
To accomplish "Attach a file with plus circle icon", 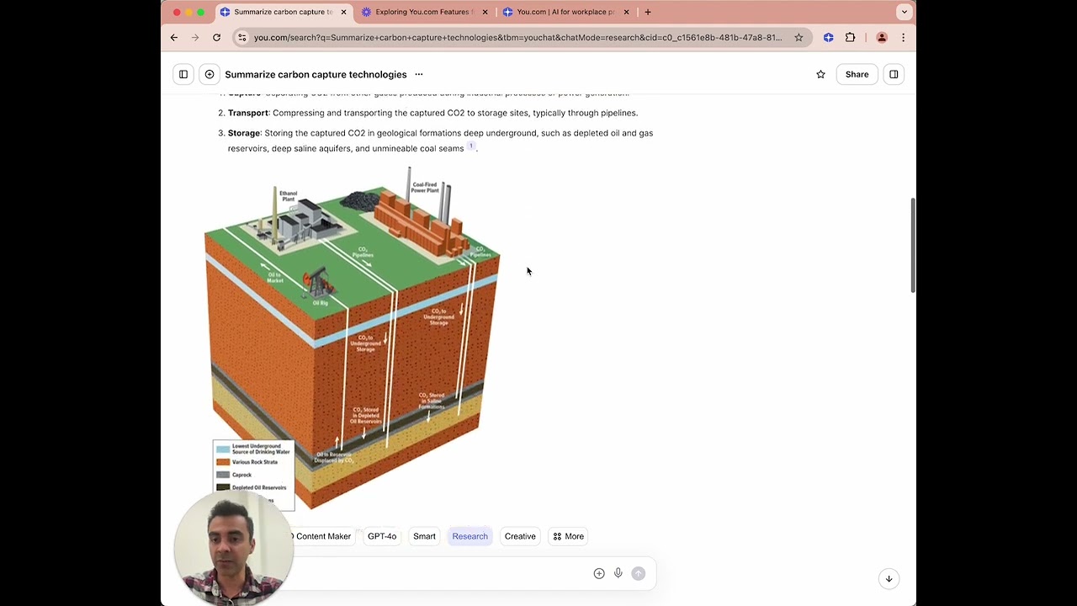I will pos(599,573).
